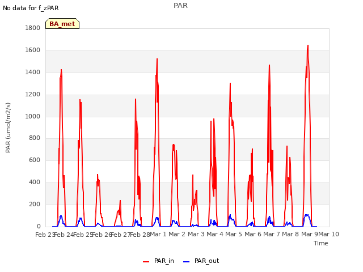Screen dimensions: 363x272
Task: Select the PAR chart title
Action: [180, 6]
